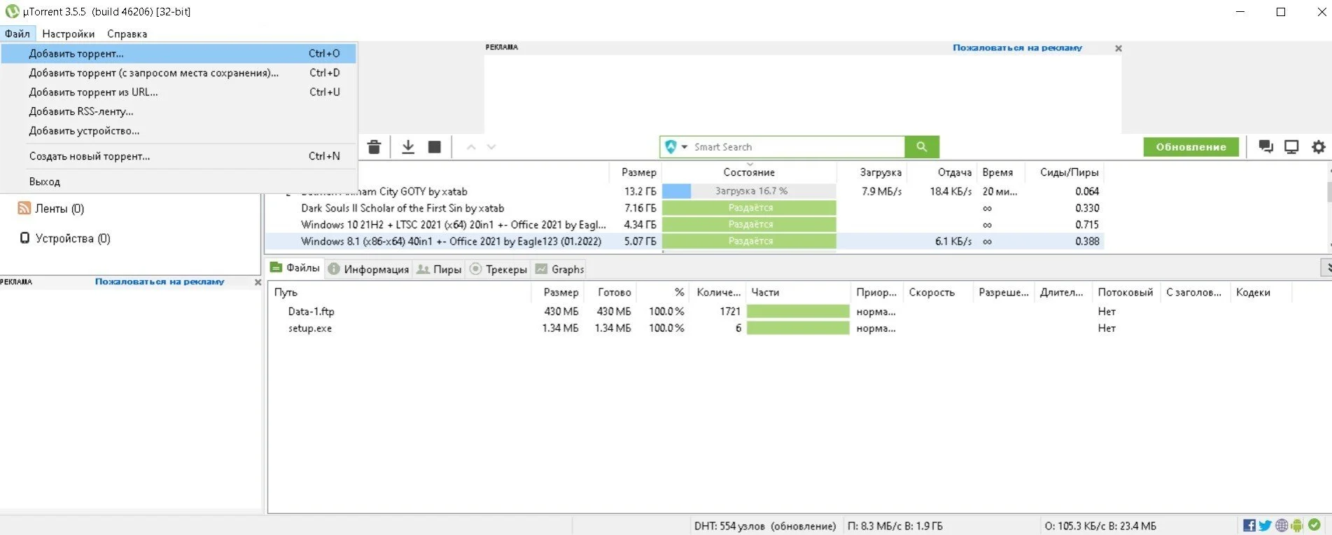
Task: Click the remote monitor icon
Action: click(1291, 146)
